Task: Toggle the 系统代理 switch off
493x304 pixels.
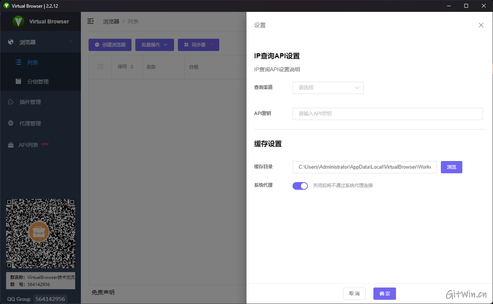Action: tap(300, 186)
